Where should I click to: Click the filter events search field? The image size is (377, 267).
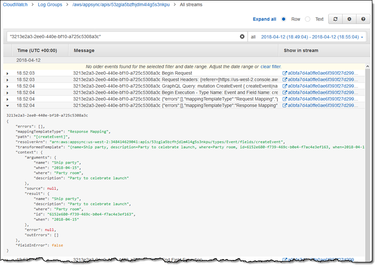coord(123,37)
